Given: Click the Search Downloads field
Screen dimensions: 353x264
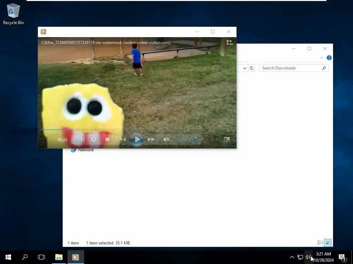Looking at the screenshot, I should (294, 68).
